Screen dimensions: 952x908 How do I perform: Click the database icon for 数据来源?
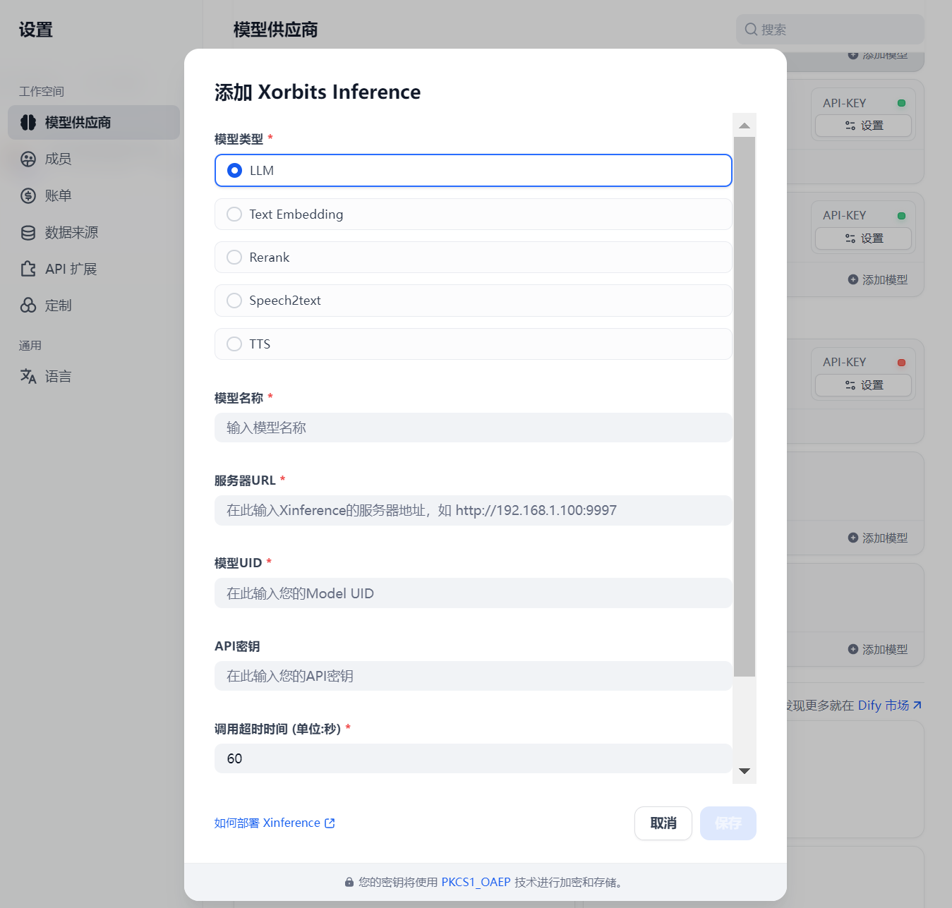pyautogui.click(x=28, y=233)
